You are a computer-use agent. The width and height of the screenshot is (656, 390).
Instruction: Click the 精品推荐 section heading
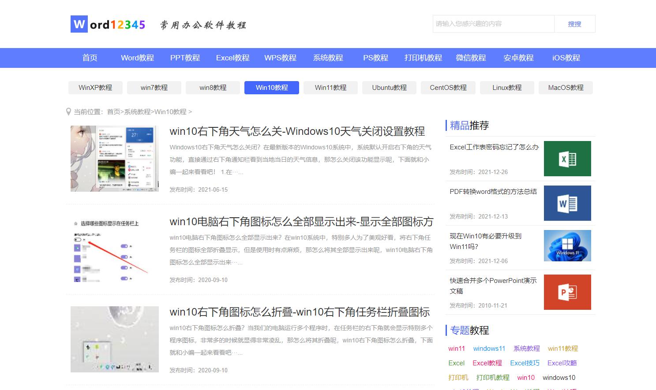coord(469,126)
